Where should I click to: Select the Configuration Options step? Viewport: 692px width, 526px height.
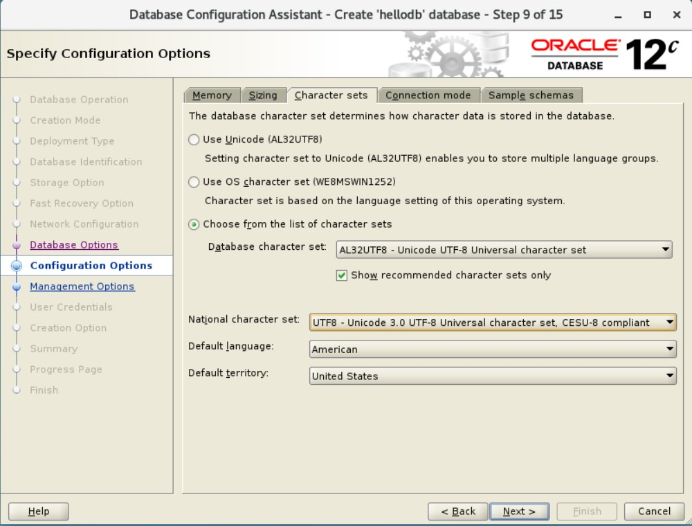click(91, 266)
